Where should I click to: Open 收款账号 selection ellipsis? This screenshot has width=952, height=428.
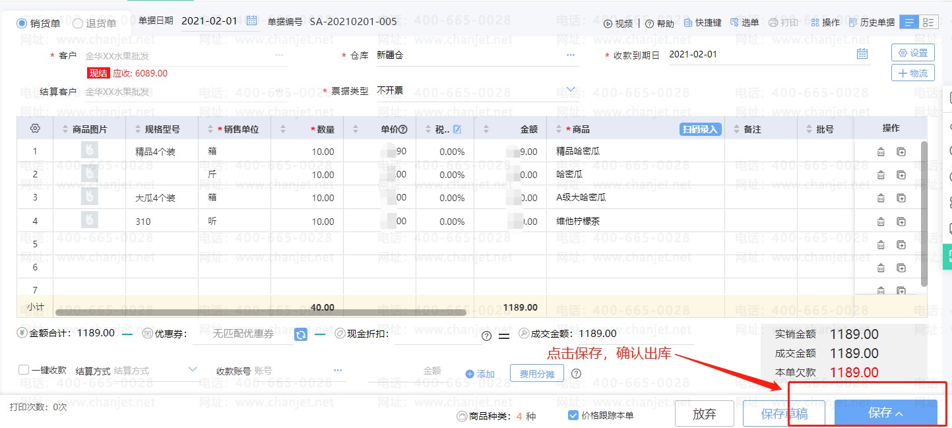pyautogui.click(x=338, y=371)
